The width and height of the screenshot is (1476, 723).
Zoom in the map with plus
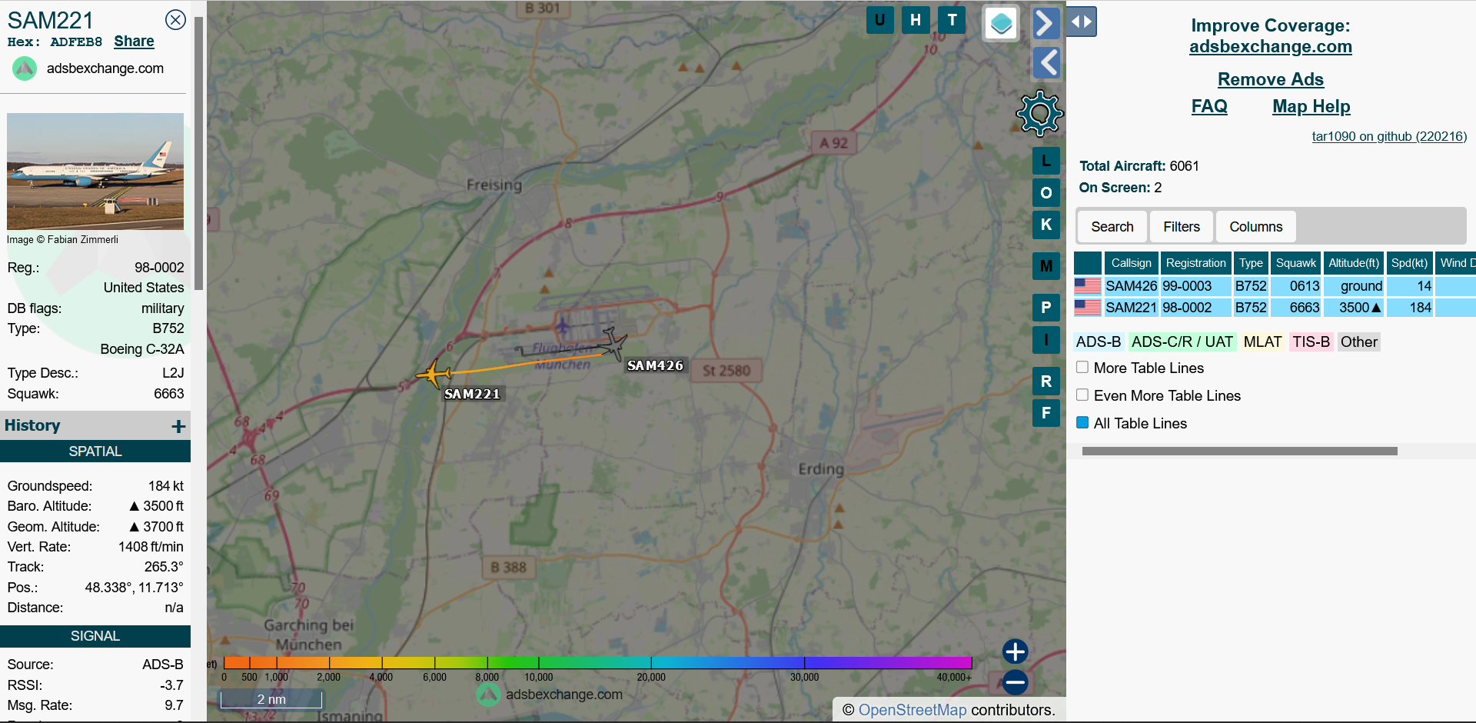tap(1016, 651)
